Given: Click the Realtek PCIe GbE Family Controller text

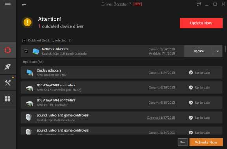Looking at the screenshot, I should [x=65, y=53].
